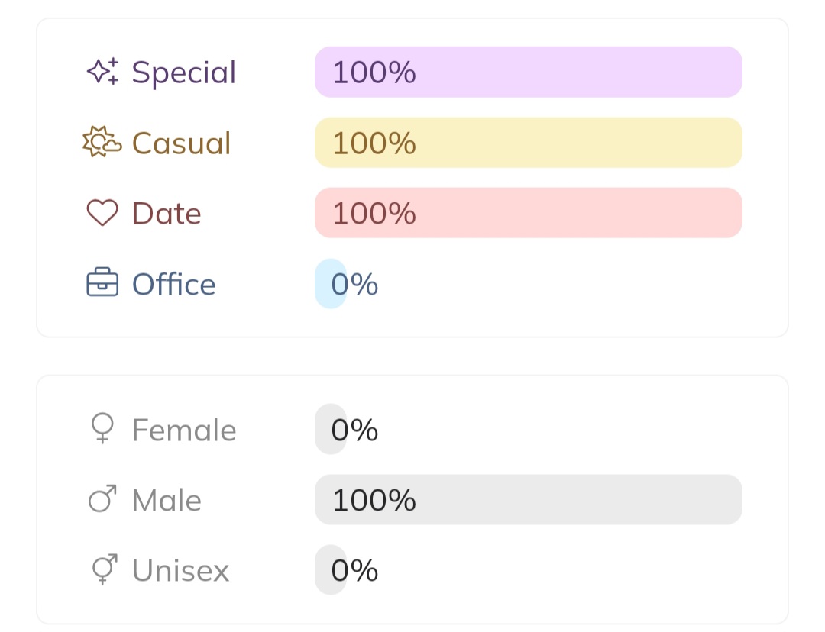Click the gray Unisex 0% bar
Image resolution: width=825 pixels, height=632 pixels.
[x=331, y=570]
